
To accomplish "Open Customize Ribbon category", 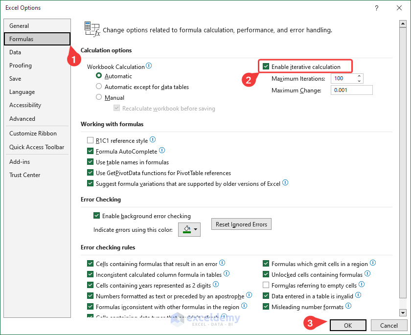I will tap(37, 134).
